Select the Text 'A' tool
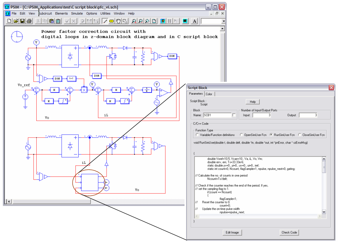Image resolution: width=338 pixels, height=242 pixels. (x=195, y=21)
